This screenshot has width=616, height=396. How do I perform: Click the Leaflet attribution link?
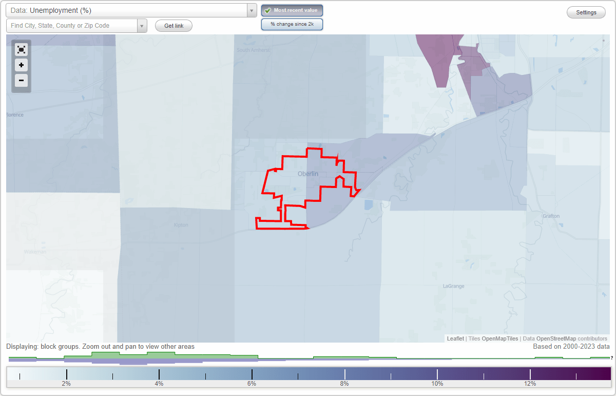coord(455,338)
